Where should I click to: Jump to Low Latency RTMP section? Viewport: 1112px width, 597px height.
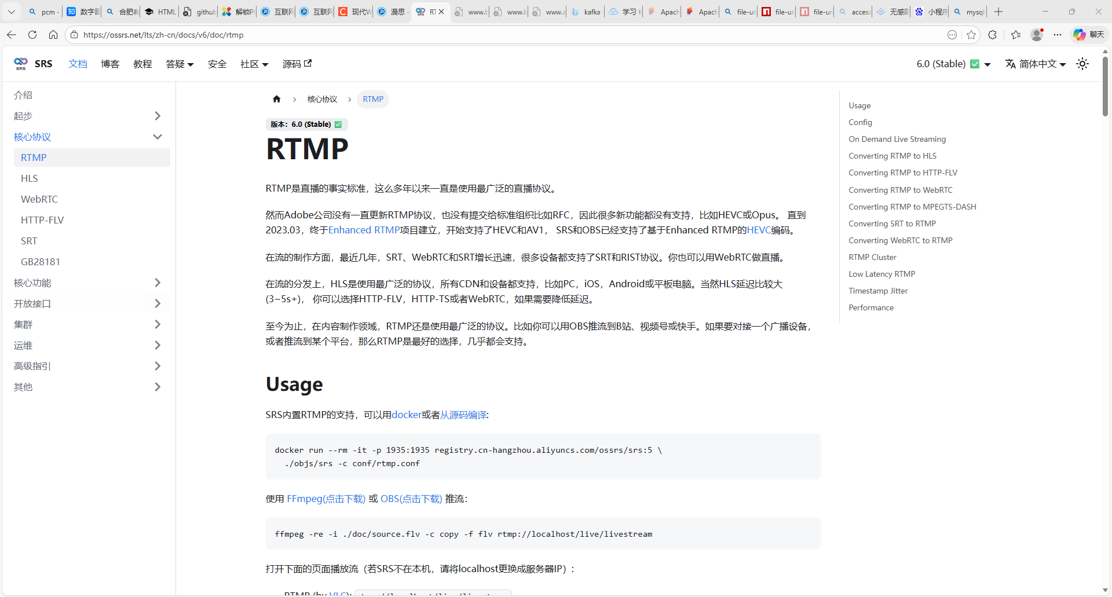click(881, 274)
